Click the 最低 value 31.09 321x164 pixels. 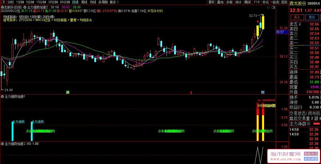314,82
